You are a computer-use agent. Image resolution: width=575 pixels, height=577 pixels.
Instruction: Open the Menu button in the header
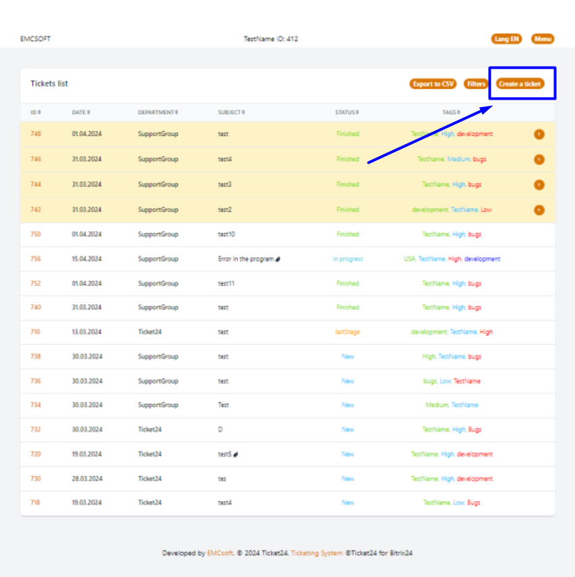[x=543, y=39]
